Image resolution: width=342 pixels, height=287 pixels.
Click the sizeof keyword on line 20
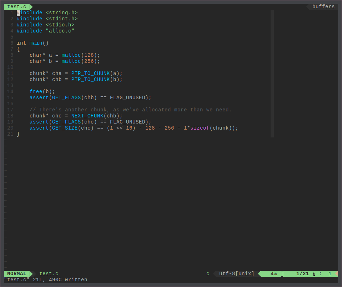pyautogui.click(x=200, y=128)
